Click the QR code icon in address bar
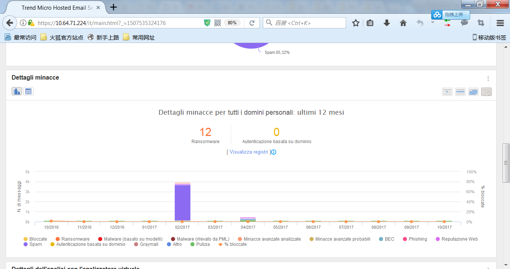The height and width of the screenshot is (269, 510). point(218,23)
